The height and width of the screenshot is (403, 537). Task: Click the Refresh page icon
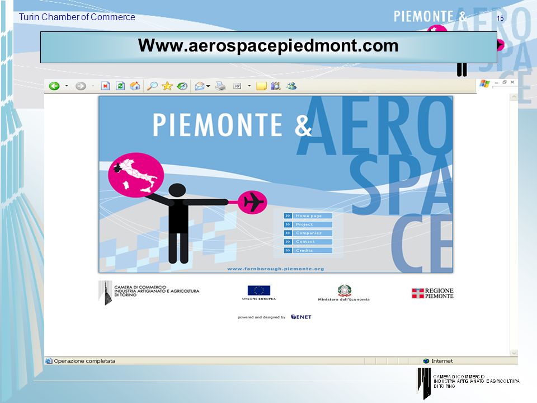tap(120, 86)
